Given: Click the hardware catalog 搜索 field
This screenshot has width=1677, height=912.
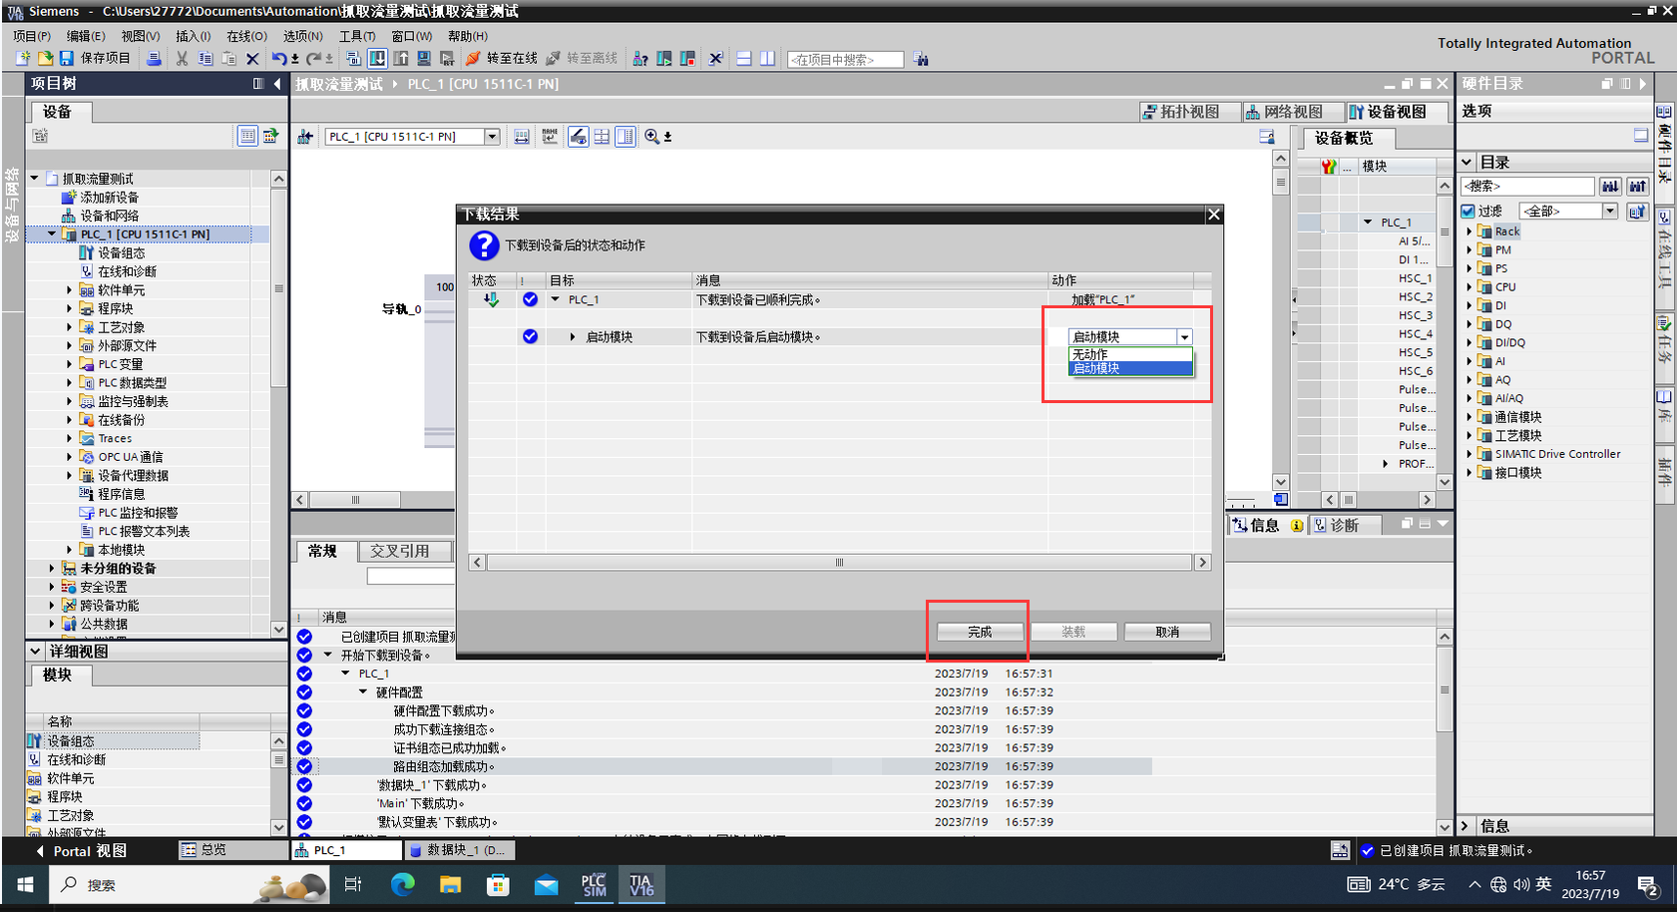Looking at the screenshot, I should click(x=1527, y=186).
